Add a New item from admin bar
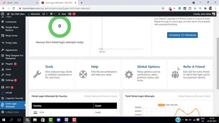The image size is (219, 123). pyautogui.click(x=62, y=14)
